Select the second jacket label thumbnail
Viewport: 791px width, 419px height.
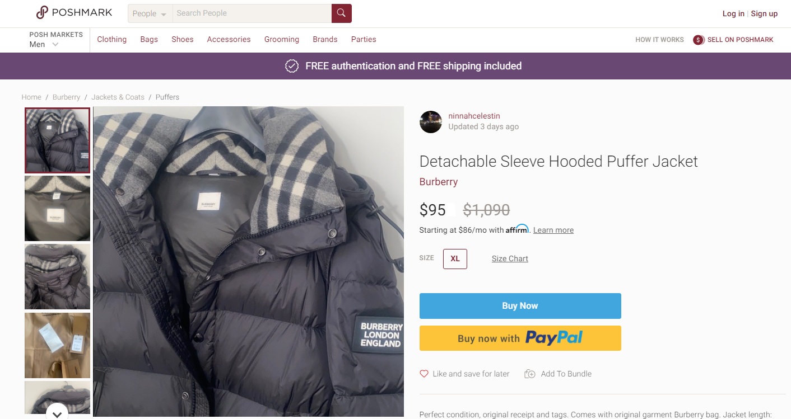[57, 208]
